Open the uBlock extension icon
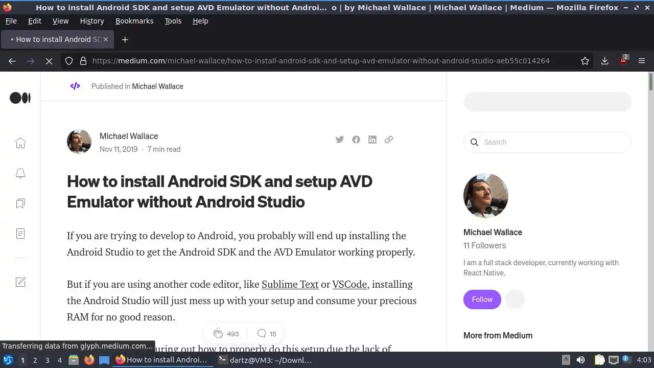 [x=623, y=60]
